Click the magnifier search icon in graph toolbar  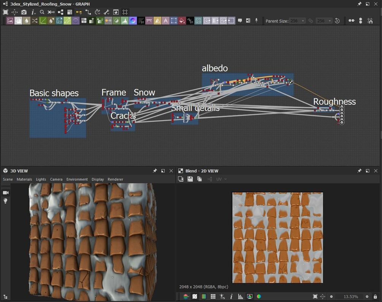pos(42,12)
